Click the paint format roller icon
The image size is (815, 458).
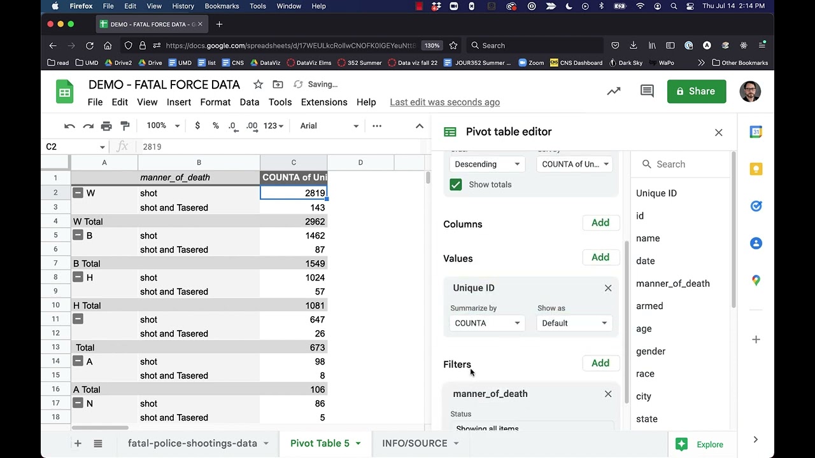[x=125, y=126]
